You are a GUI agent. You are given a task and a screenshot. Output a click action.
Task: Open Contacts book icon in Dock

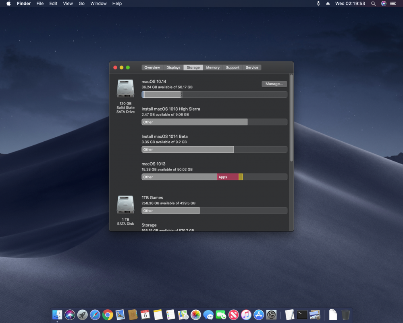coord(133,315)
